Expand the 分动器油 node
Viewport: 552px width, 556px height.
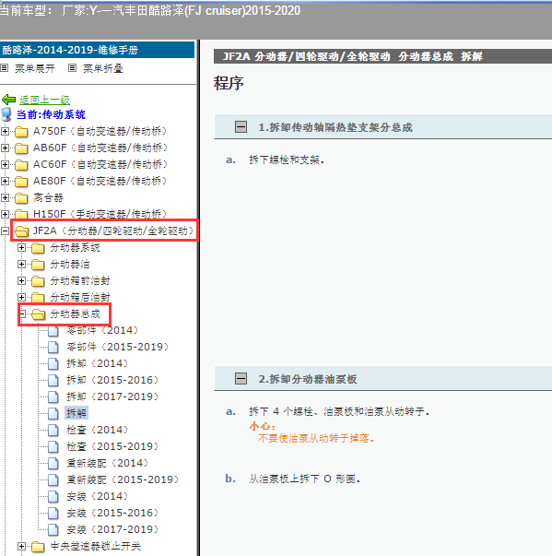pyautogui.click(x=21, y=265)
